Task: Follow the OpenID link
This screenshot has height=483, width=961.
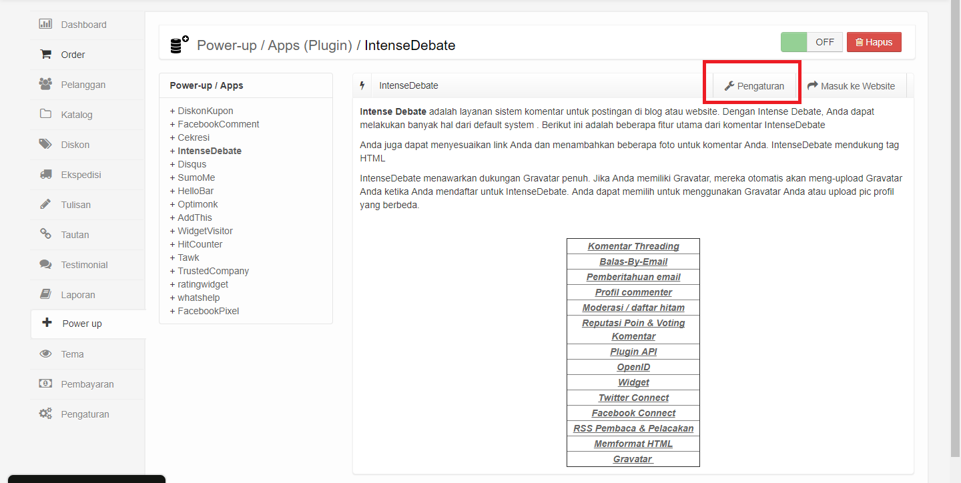Action: 633,367
